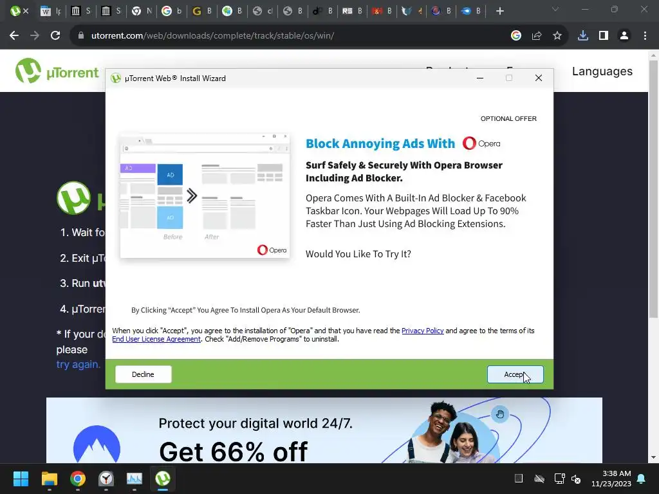
Task: Switch to the Chrome-icon tab labeled N
Action: tap(141, 12)
